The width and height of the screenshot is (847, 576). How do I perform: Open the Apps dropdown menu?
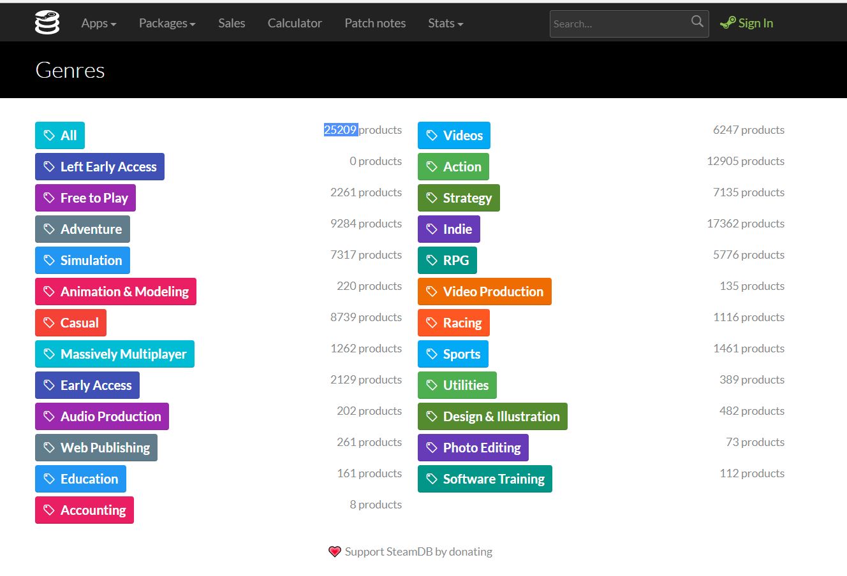(99, 23)
